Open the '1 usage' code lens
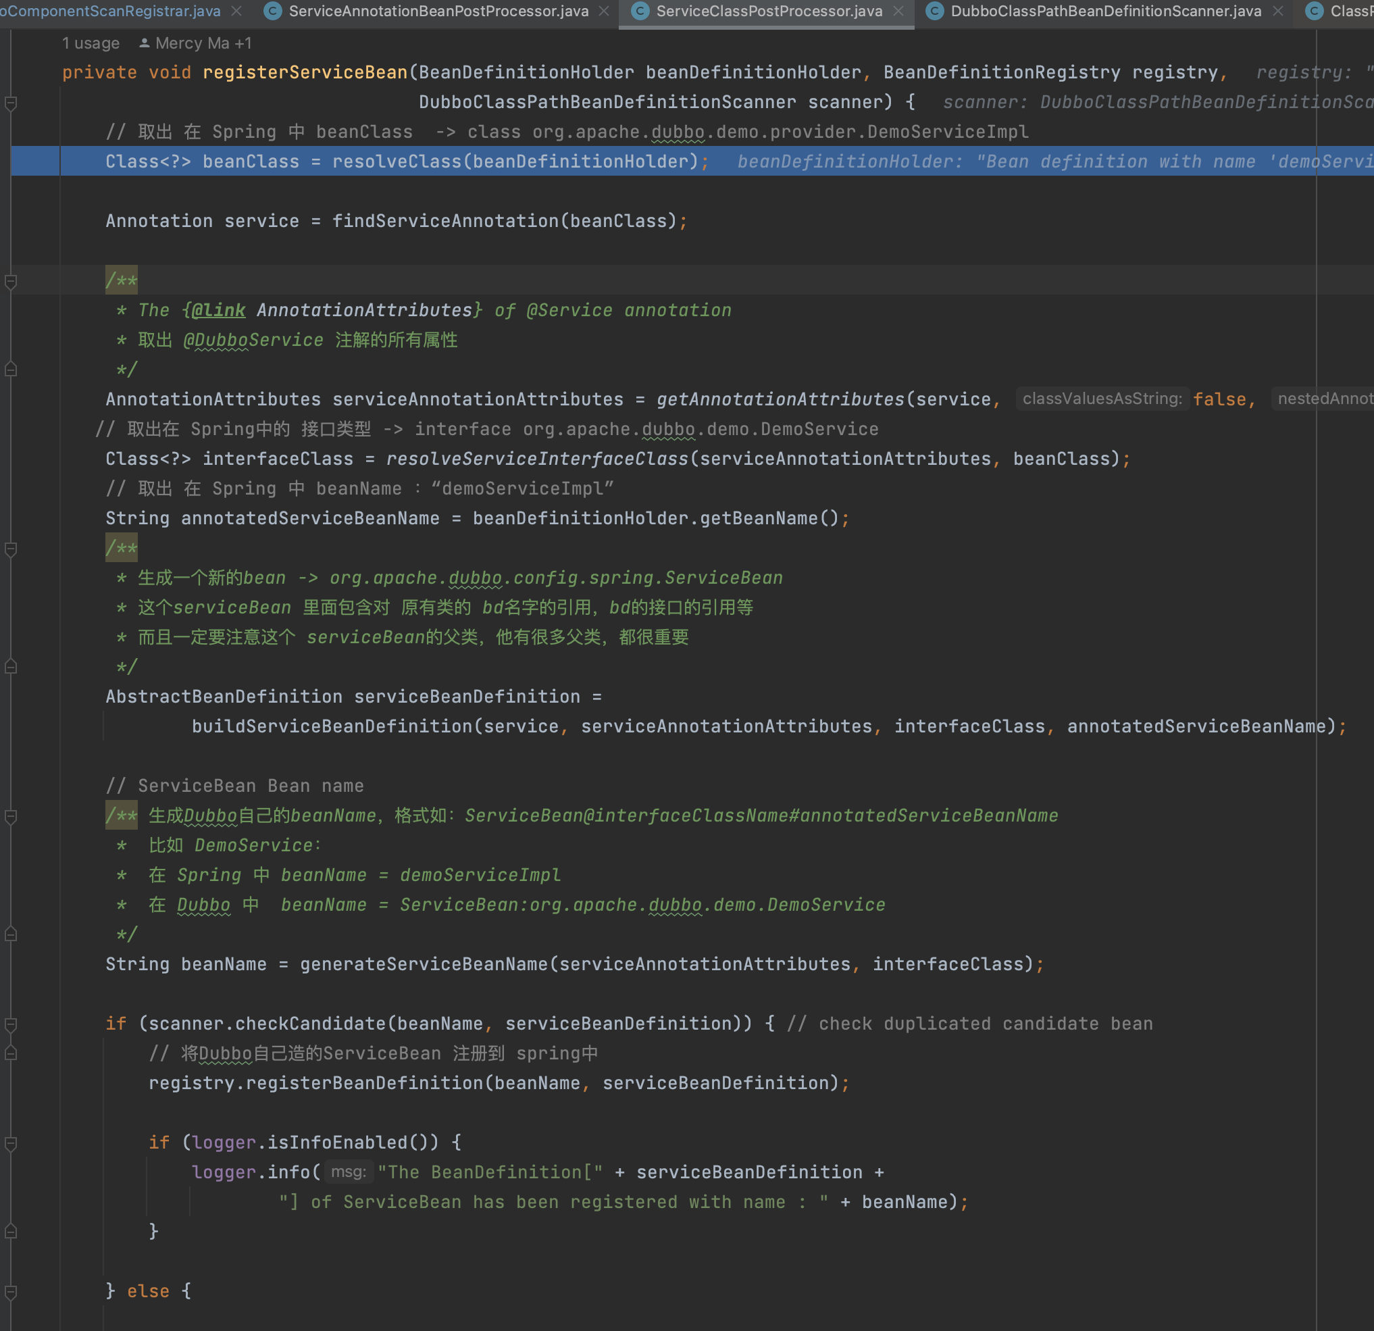The width and height of the screenshot is (1374, 1331). click(91, 43)
